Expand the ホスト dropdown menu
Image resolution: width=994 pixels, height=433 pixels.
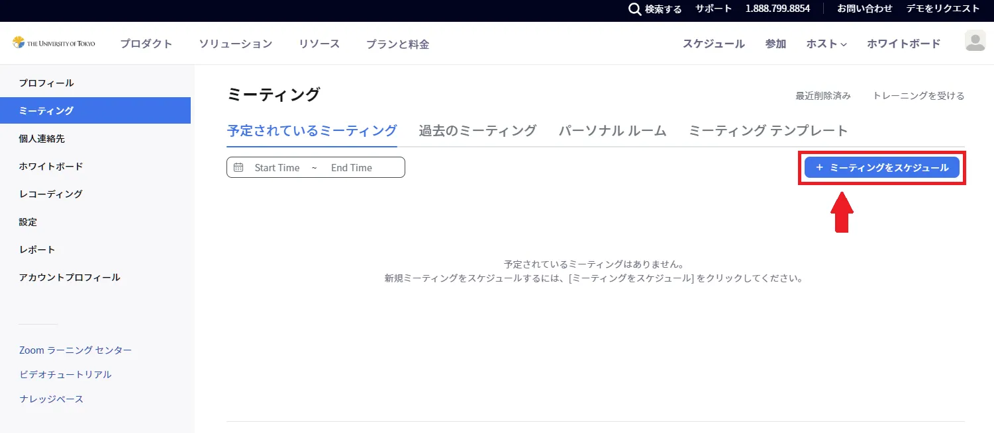[x=826, y=44]
